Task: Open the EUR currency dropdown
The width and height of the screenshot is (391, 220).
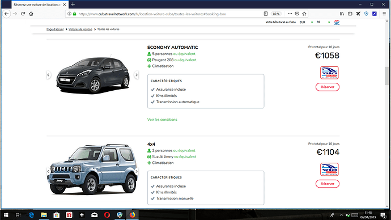Action: tap(306, 22)
